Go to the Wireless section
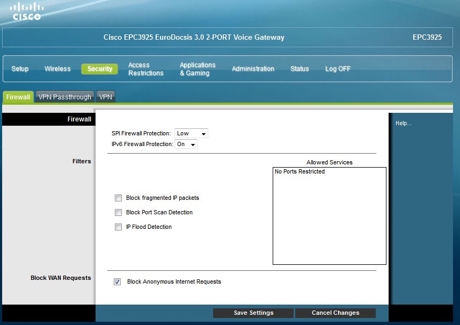This screenshot has width=460, height=325. point(57,69)
